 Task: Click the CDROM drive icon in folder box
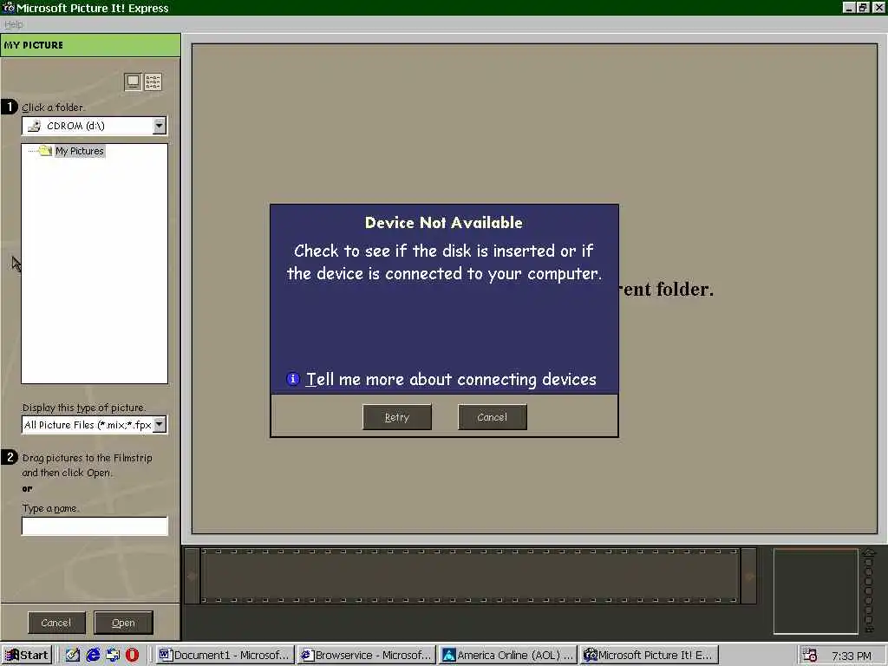tap(35, 126)
